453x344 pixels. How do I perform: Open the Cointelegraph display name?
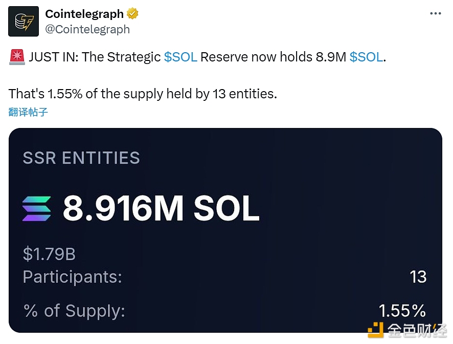tap(84, 14)
